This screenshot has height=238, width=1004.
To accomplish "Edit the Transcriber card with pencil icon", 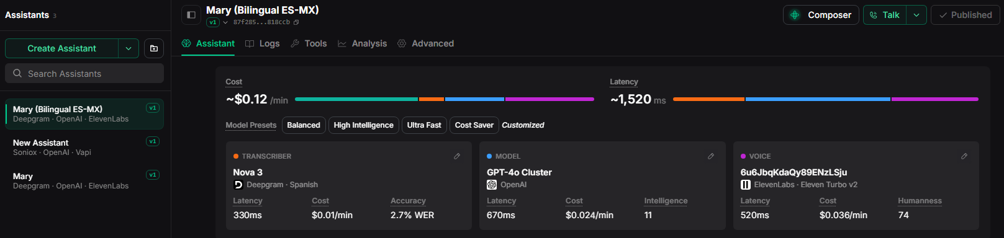I will (457, 156).
